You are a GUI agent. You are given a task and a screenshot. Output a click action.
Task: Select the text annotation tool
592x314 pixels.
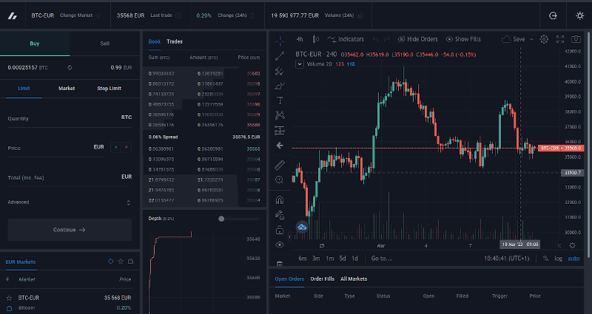click(x=280, y=100)
